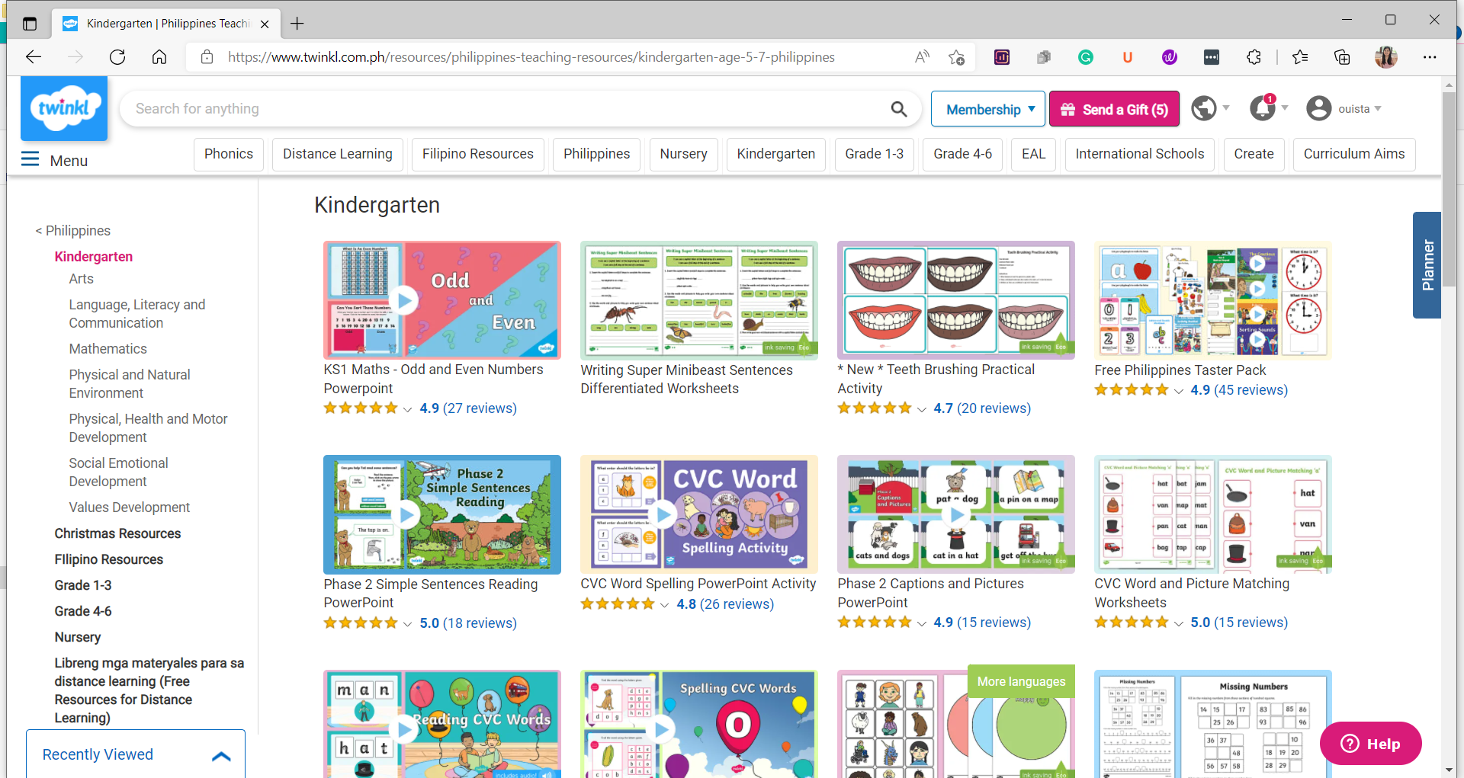Collapse the Recently Viewed panel
The height and width of the screenshot is (778, 1464).
point(221,755)
